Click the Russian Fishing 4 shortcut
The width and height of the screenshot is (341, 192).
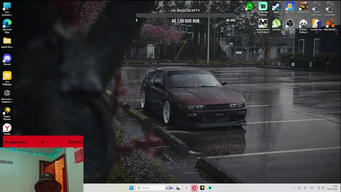pos(303,26)
